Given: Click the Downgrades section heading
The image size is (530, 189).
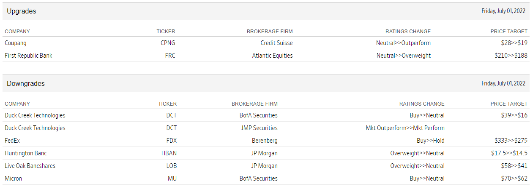Looking at the screenshot, I should point(26,84).
